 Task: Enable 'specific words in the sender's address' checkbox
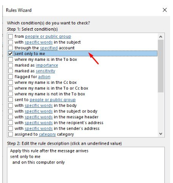pos(11,128)
